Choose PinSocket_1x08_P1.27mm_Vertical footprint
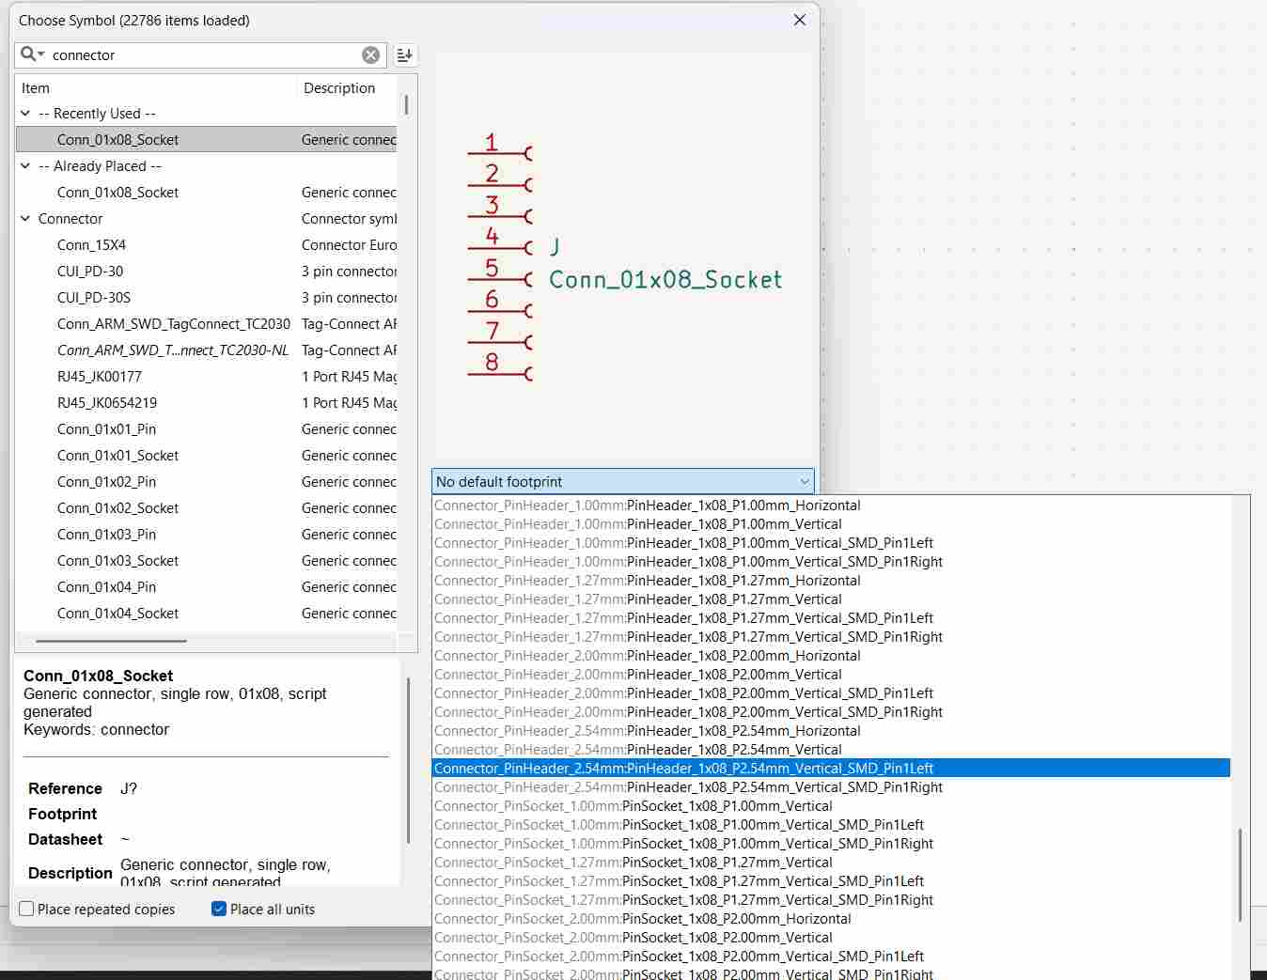The width and height of the screenshot is (1267, 980). tap(831, 863)
